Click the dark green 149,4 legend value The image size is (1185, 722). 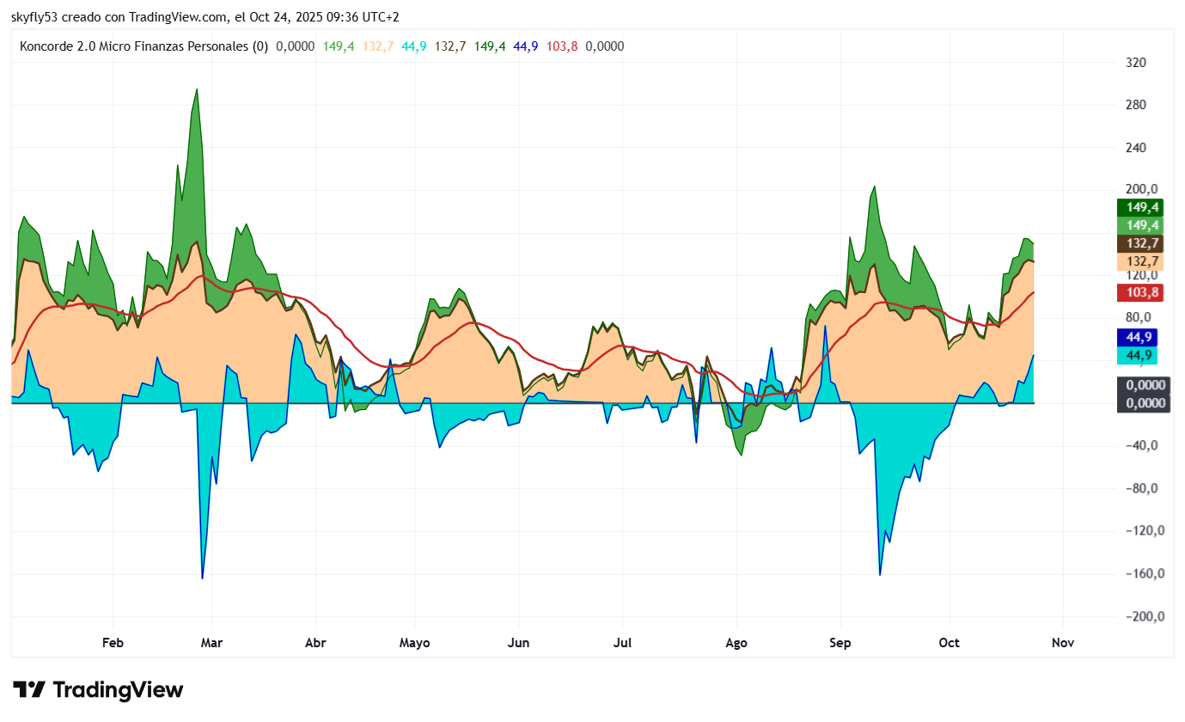point(490,46)
